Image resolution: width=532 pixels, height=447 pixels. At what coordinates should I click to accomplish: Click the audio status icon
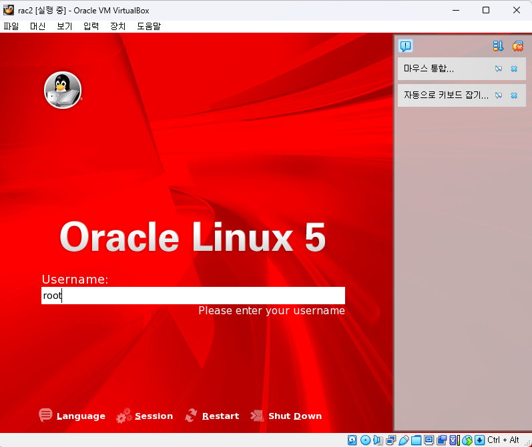378,440
